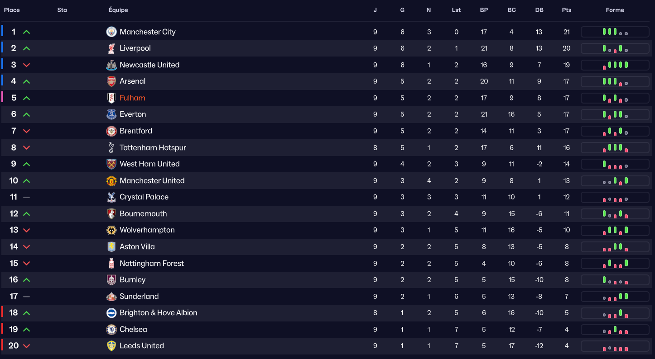Click Manchester United's form indicator bar

[x=615, y=181]
